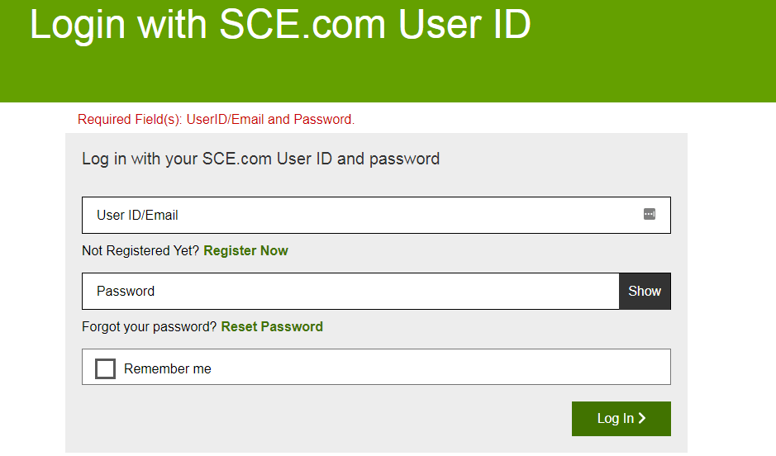
Task: Click the chevron arrow on Log In button
Action: click(643, 419)
